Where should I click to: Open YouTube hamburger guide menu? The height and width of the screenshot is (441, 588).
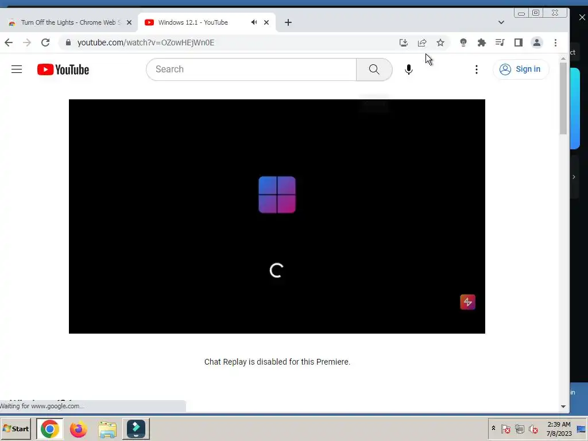tap(17, 69)
